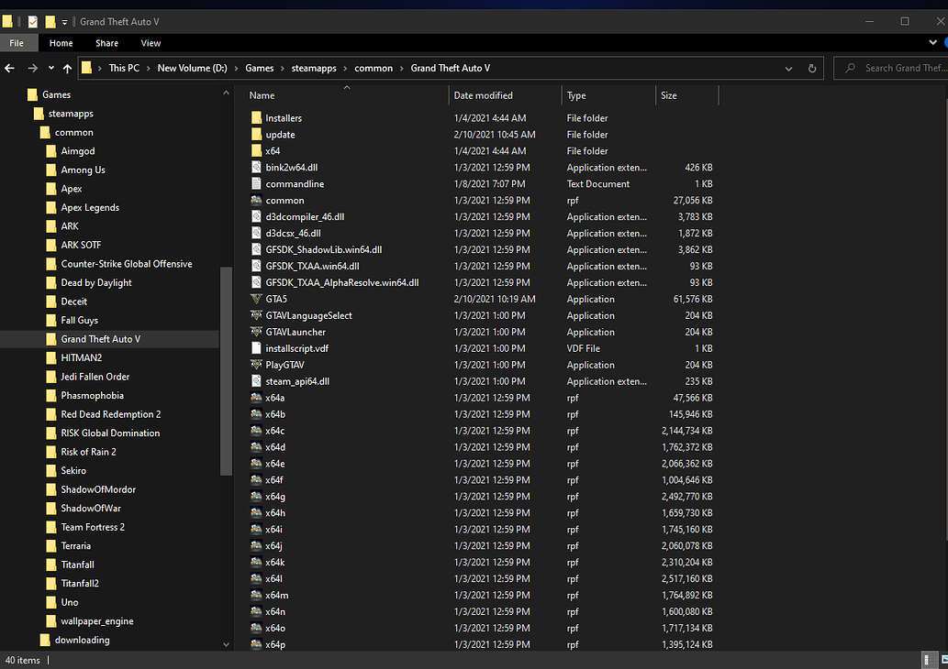Open the View ribbon tab
The height and width of the screenshot is (669, 948).
click(x=151, y=43)
